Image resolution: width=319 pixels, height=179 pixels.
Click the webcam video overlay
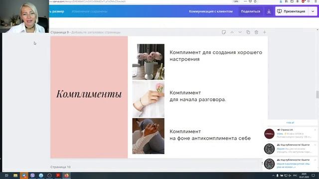(x=24, y=16)
